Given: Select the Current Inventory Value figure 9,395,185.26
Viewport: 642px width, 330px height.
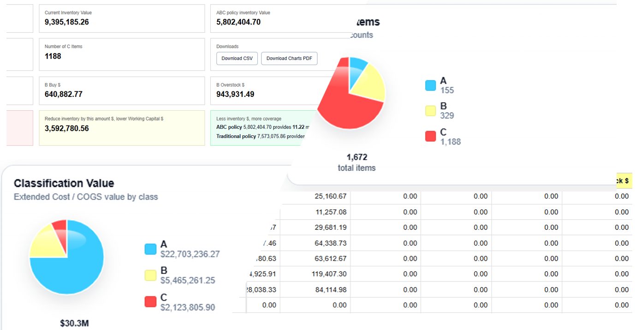Looking at the screenshot, I should (x=67, y=22).
